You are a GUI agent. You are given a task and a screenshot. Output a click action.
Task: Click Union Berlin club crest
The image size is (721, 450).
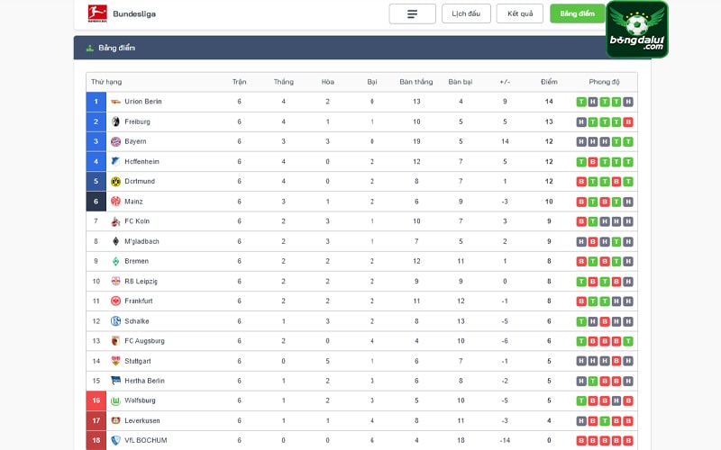point(116,102)
